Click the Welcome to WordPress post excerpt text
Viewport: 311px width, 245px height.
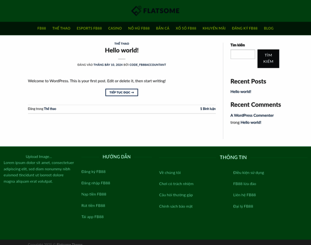pos(97,81)
